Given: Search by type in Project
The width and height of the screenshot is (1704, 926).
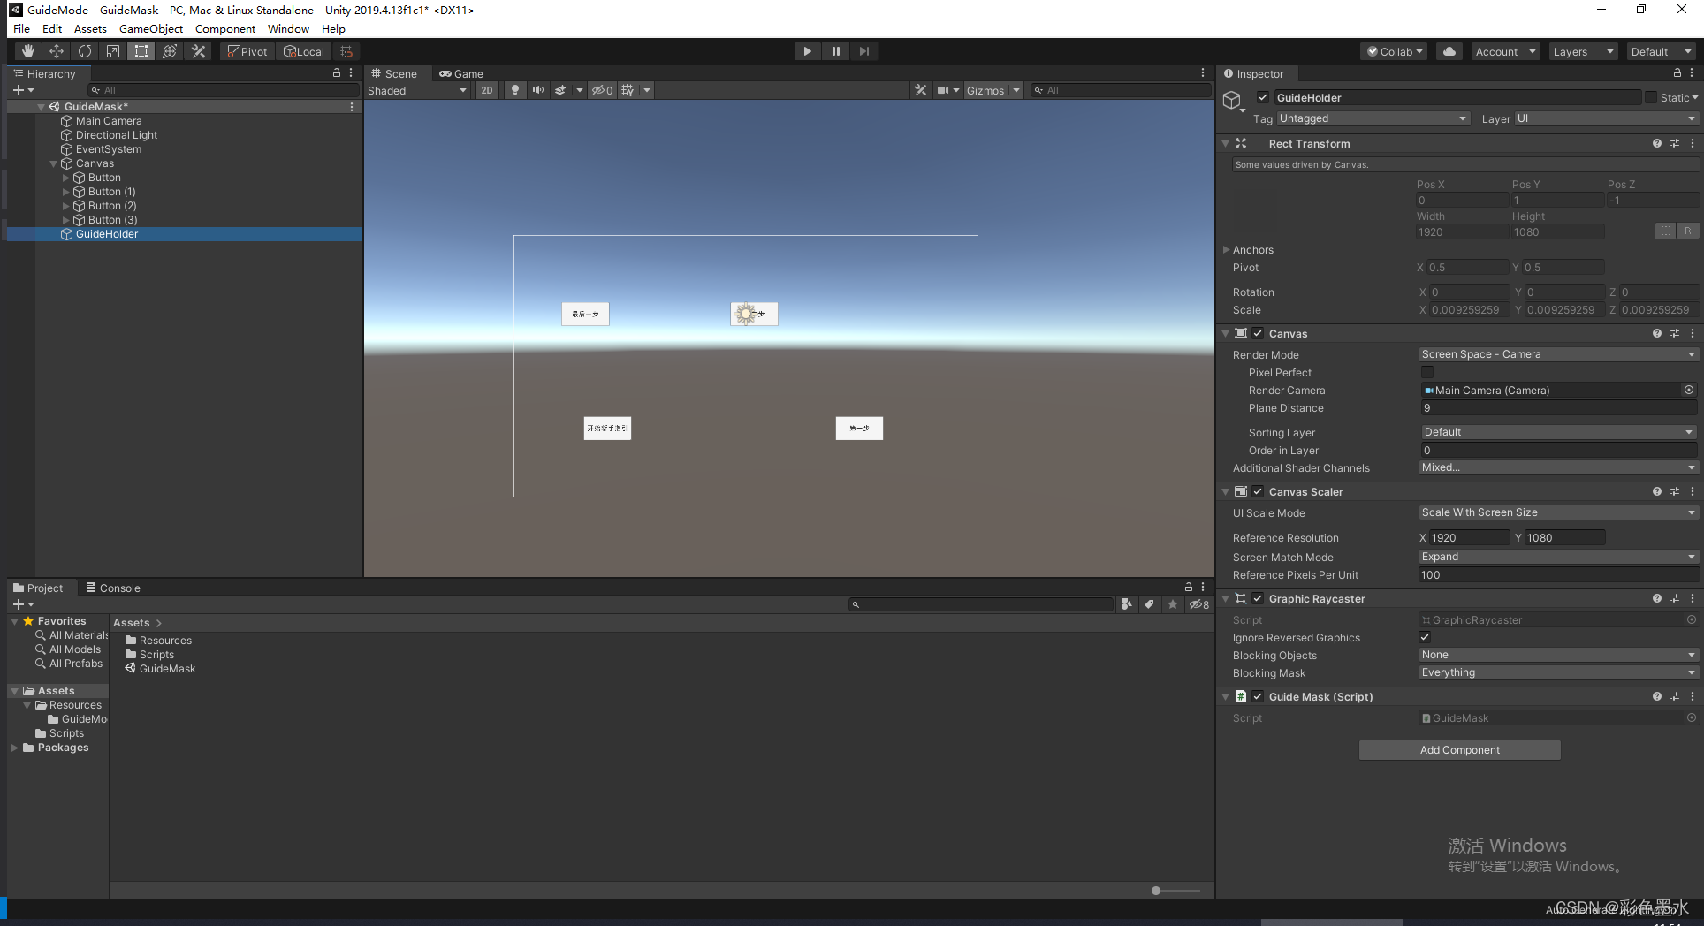Looking at the screenshot, I should (x=1126, y=604).
